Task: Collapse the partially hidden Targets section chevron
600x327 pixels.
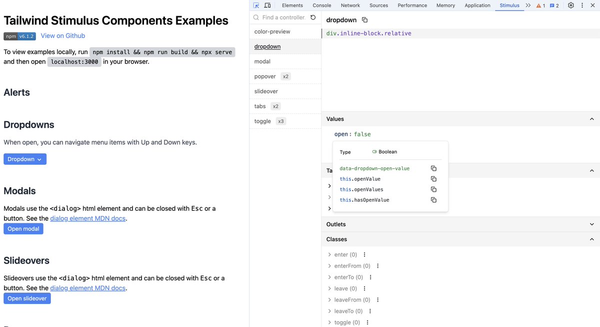Action: [x=592, y=171]
